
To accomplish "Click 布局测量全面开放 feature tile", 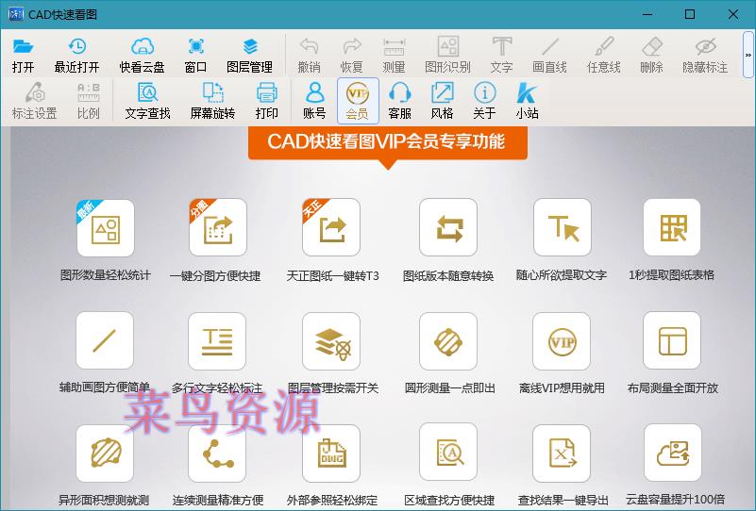I will click(672, 340).
